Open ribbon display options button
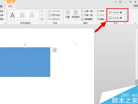This screenshot has width=138, height=104. [120, 2]
